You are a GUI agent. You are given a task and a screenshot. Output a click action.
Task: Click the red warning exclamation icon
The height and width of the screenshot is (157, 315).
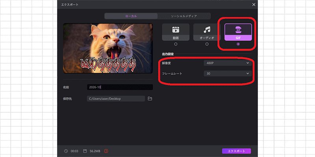click(x=106, y=151)
